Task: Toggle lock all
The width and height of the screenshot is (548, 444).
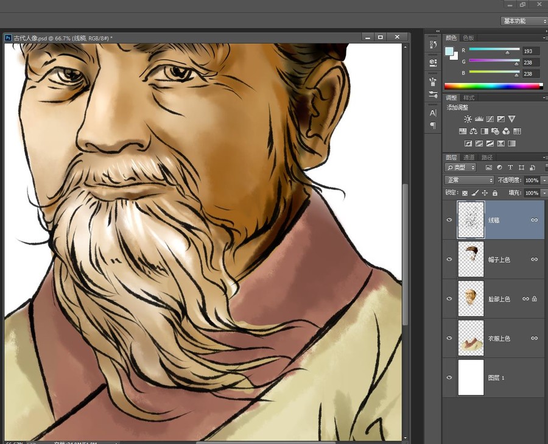Action: coord(495,193)
